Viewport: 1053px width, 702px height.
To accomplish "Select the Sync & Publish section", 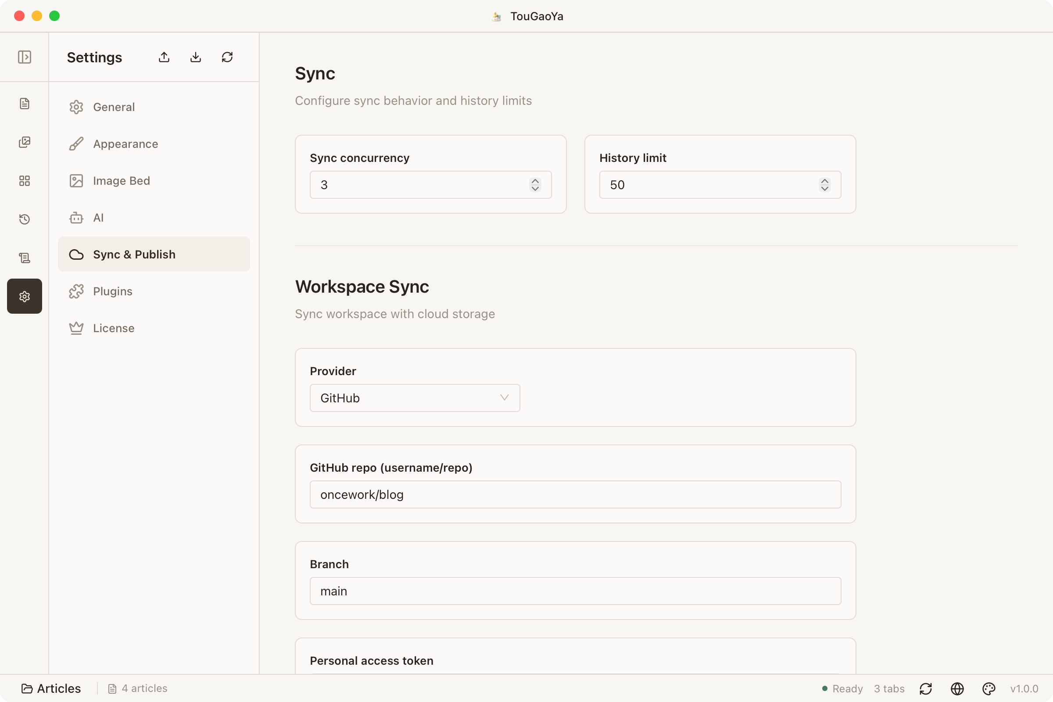I will (x=154, y=254).
